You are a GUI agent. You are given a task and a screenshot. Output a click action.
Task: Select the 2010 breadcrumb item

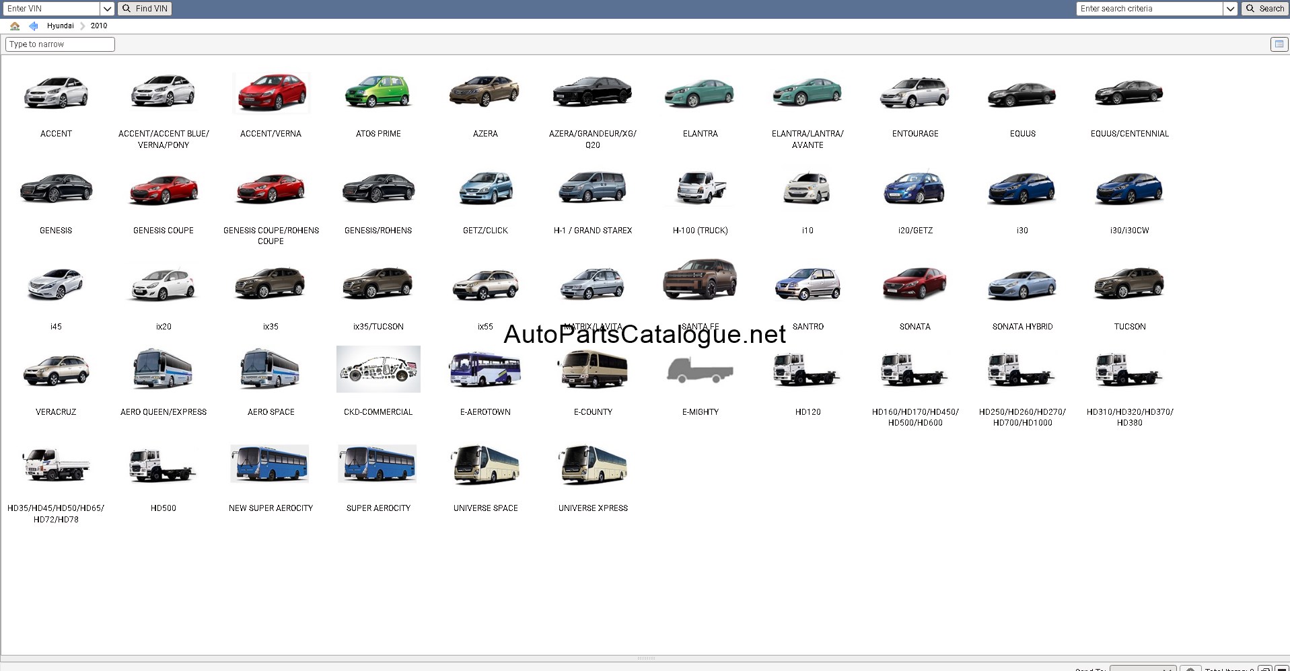click(x=99, y=26)
